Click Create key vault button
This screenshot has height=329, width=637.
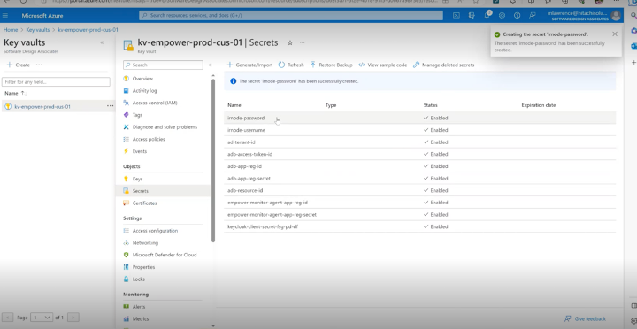[x=19, y=65]
